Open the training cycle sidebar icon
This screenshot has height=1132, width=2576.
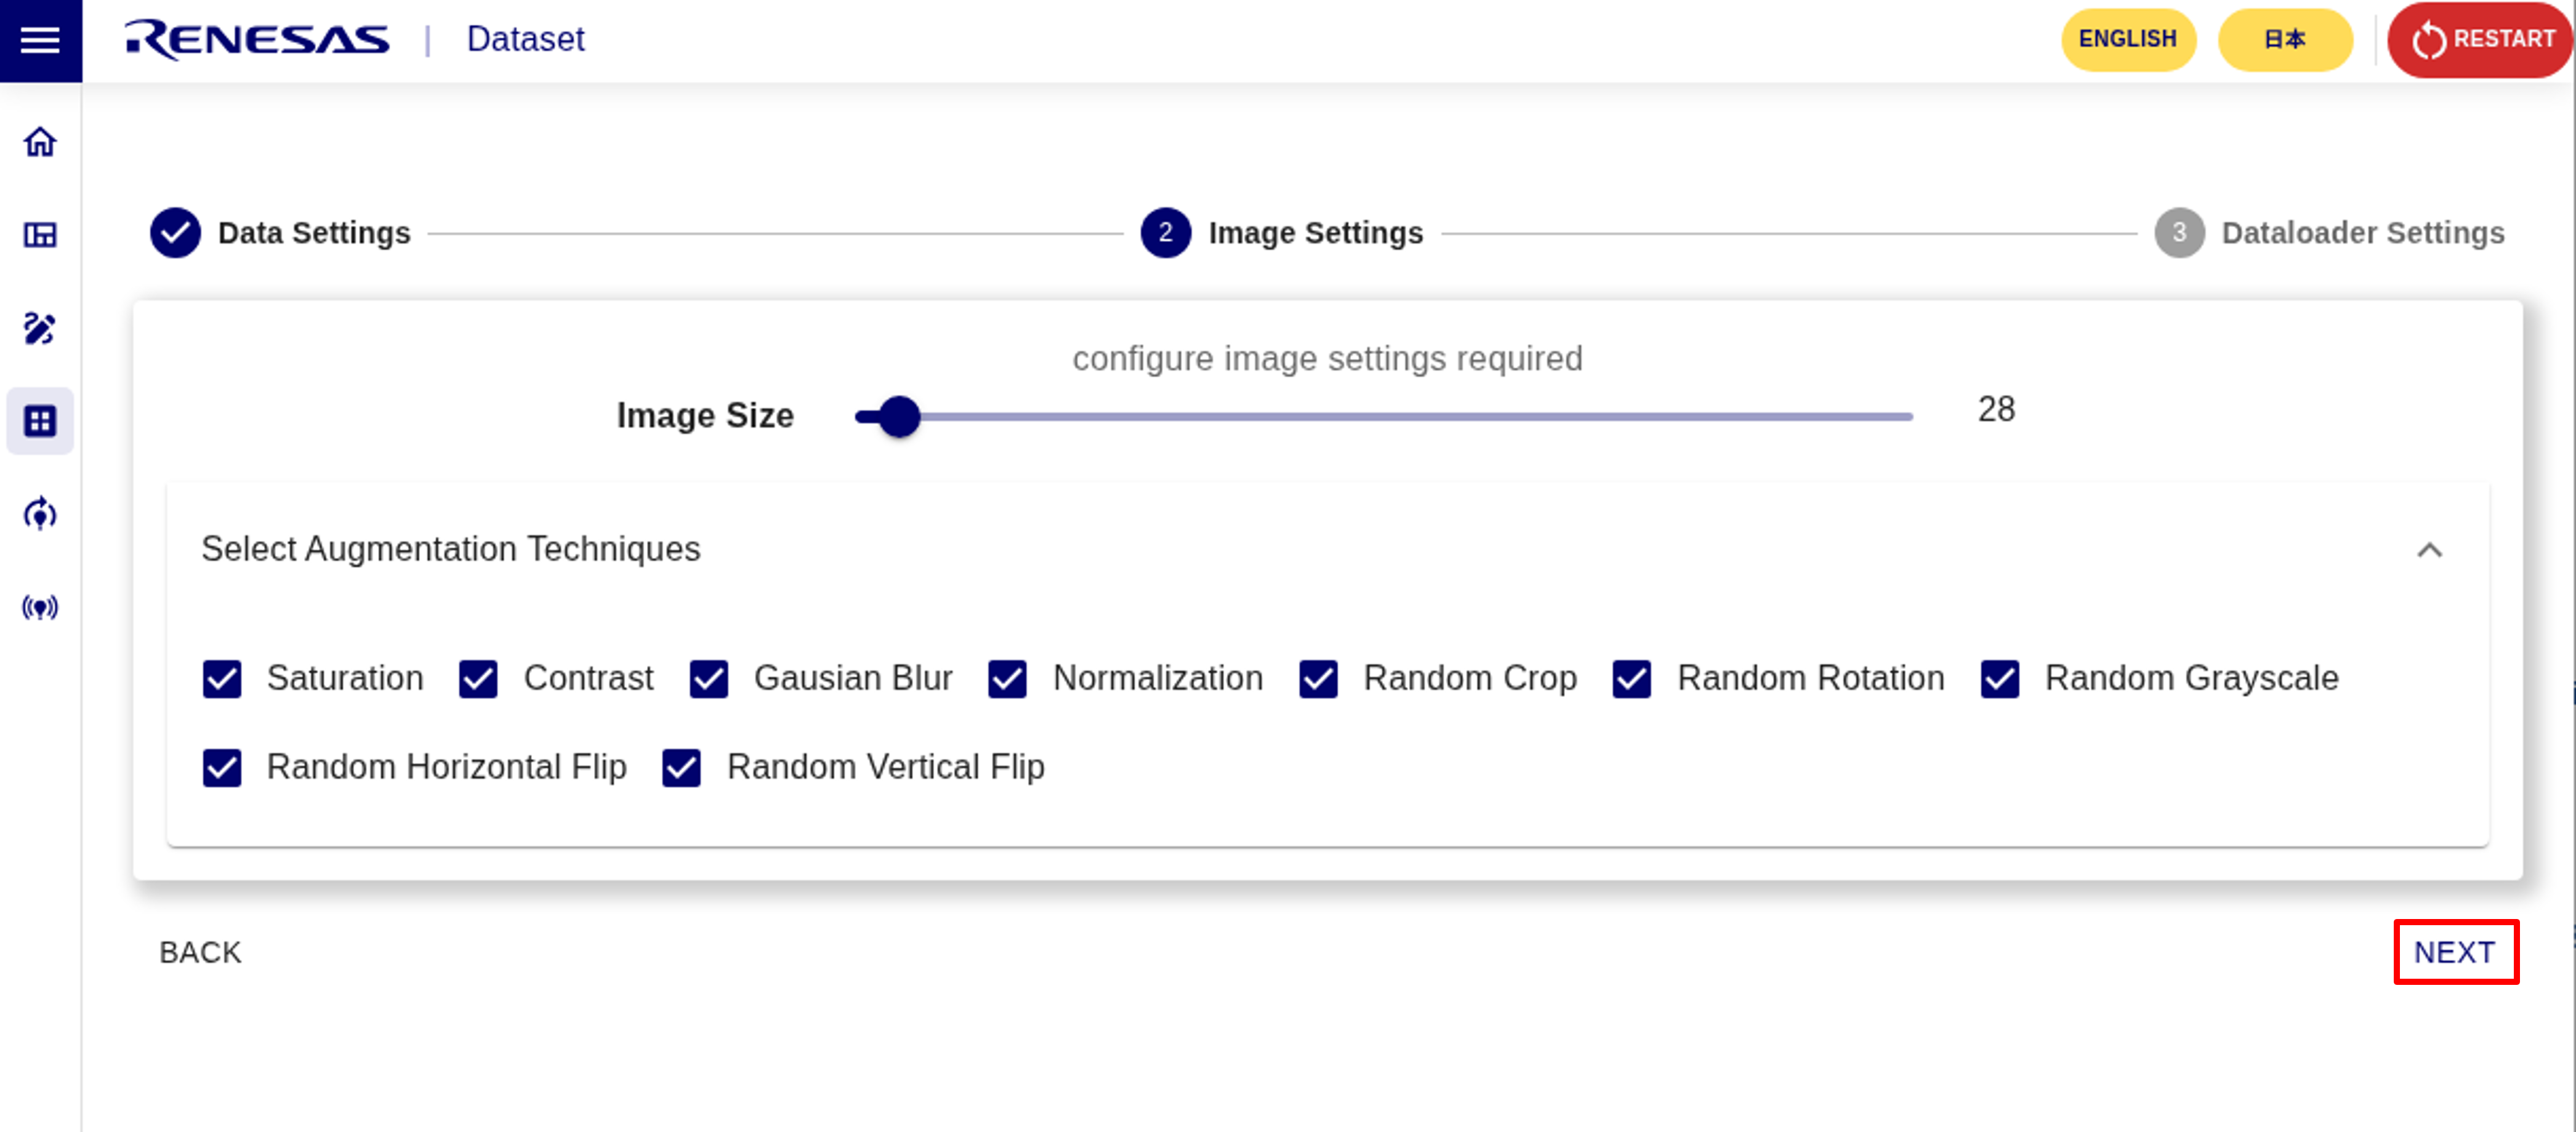point(40,514)
